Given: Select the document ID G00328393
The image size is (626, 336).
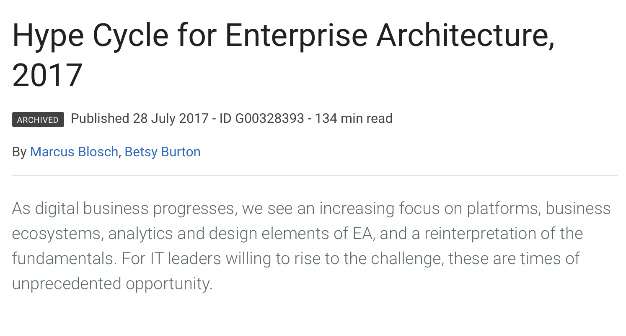Looking at the screenshot, I should (269, 119).
